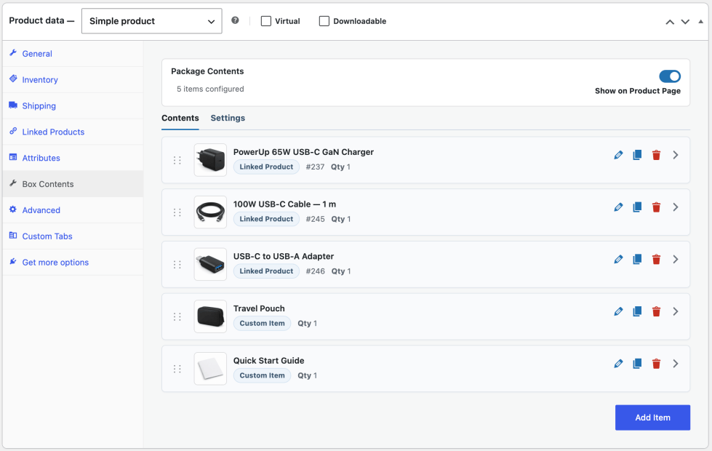
Task: Click the Custom Item badge on Travel Pouch
Action: point(262,324)
